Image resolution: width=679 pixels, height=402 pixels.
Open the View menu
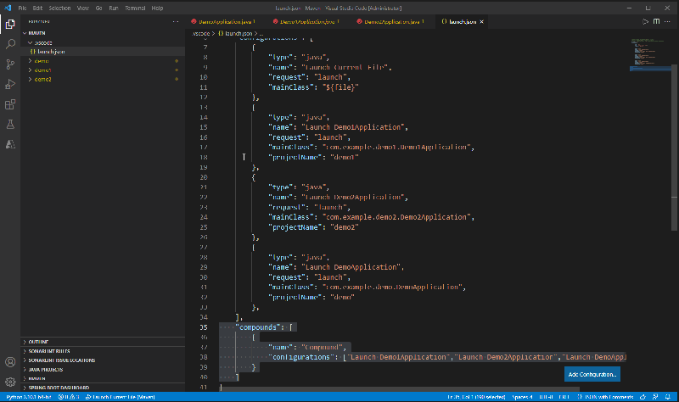tap(82, 8)
